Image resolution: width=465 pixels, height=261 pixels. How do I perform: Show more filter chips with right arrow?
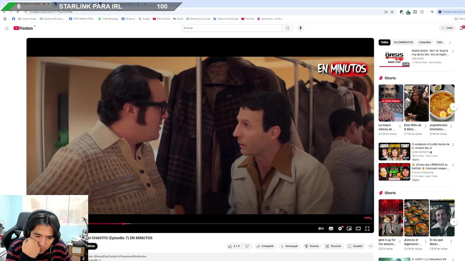[450, 42]
